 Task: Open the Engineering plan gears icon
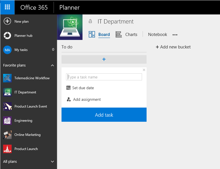[7, 121]
